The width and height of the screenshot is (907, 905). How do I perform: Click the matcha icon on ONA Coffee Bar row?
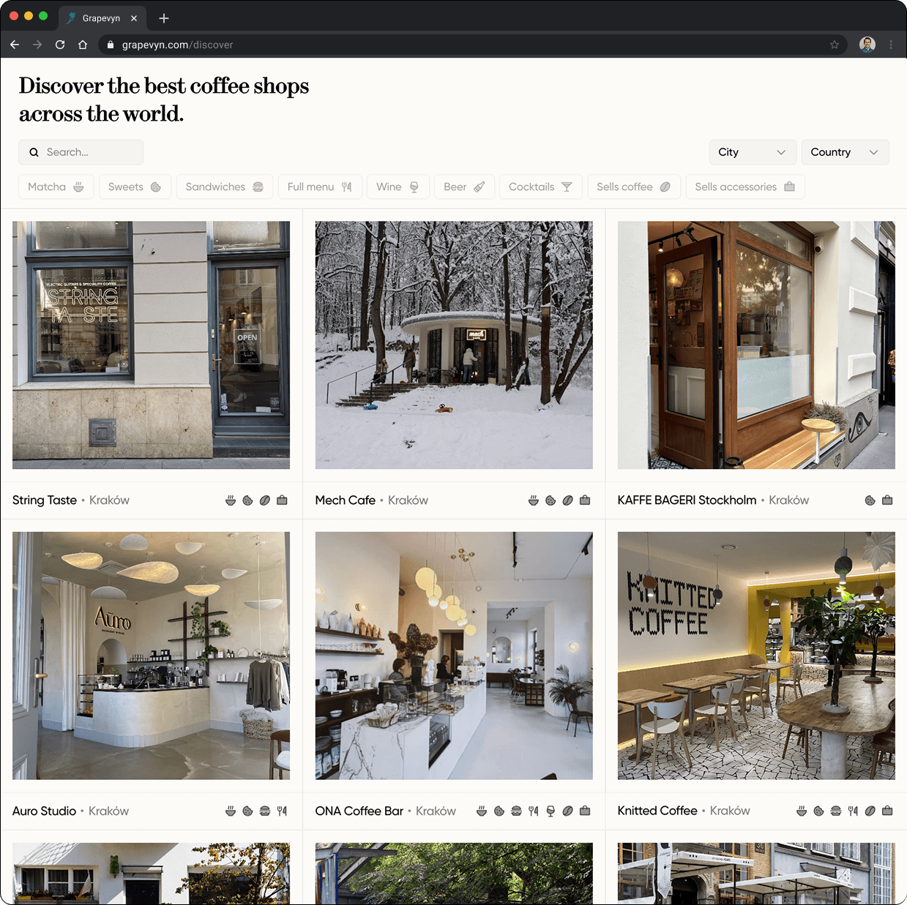click(482, 811)
